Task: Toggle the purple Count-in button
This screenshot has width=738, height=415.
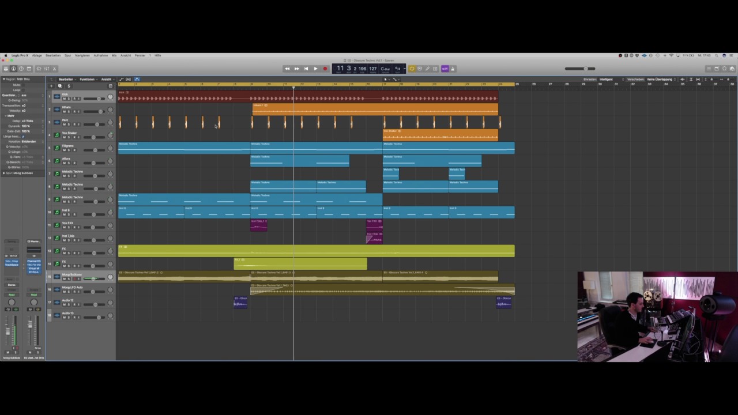Action: tap(445, 69)
